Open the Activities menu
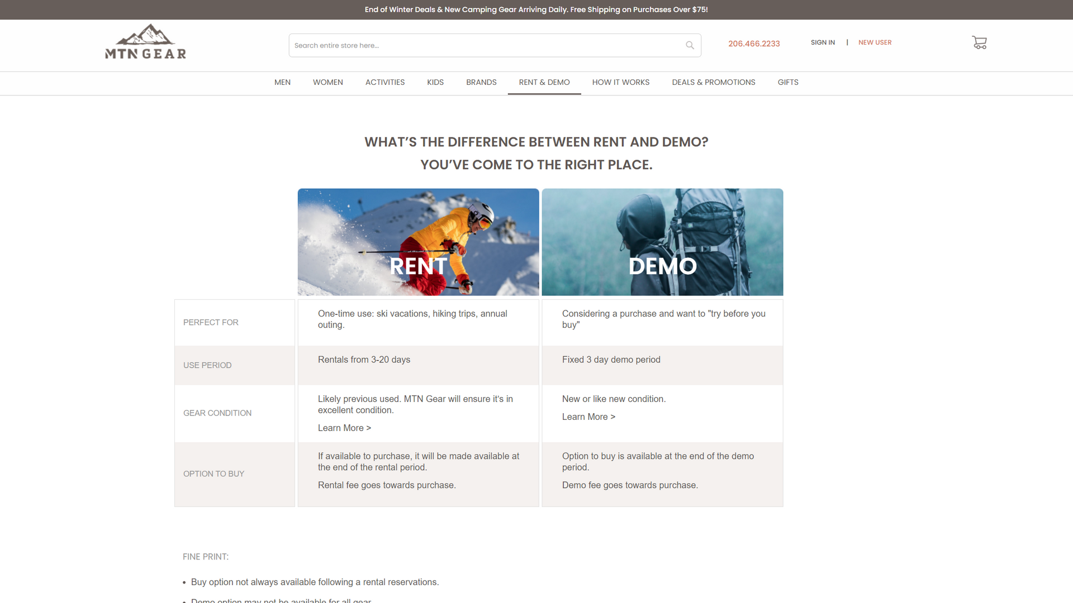This screenshot has height=603, width=1073. click(384, 82)
